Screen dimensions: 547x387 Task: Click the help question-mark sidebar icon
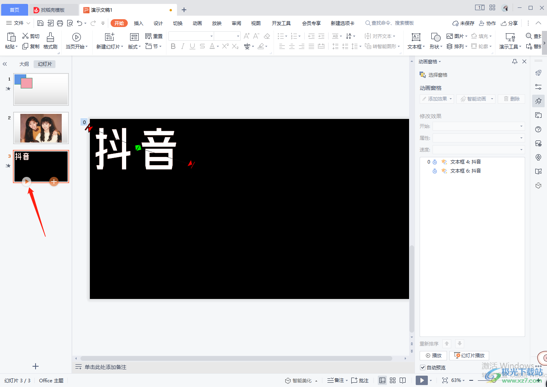(538, 129)
